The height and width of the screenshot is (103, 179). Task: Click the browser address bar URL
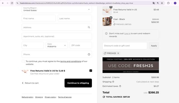pyautogui.click(x=76, y=3)
